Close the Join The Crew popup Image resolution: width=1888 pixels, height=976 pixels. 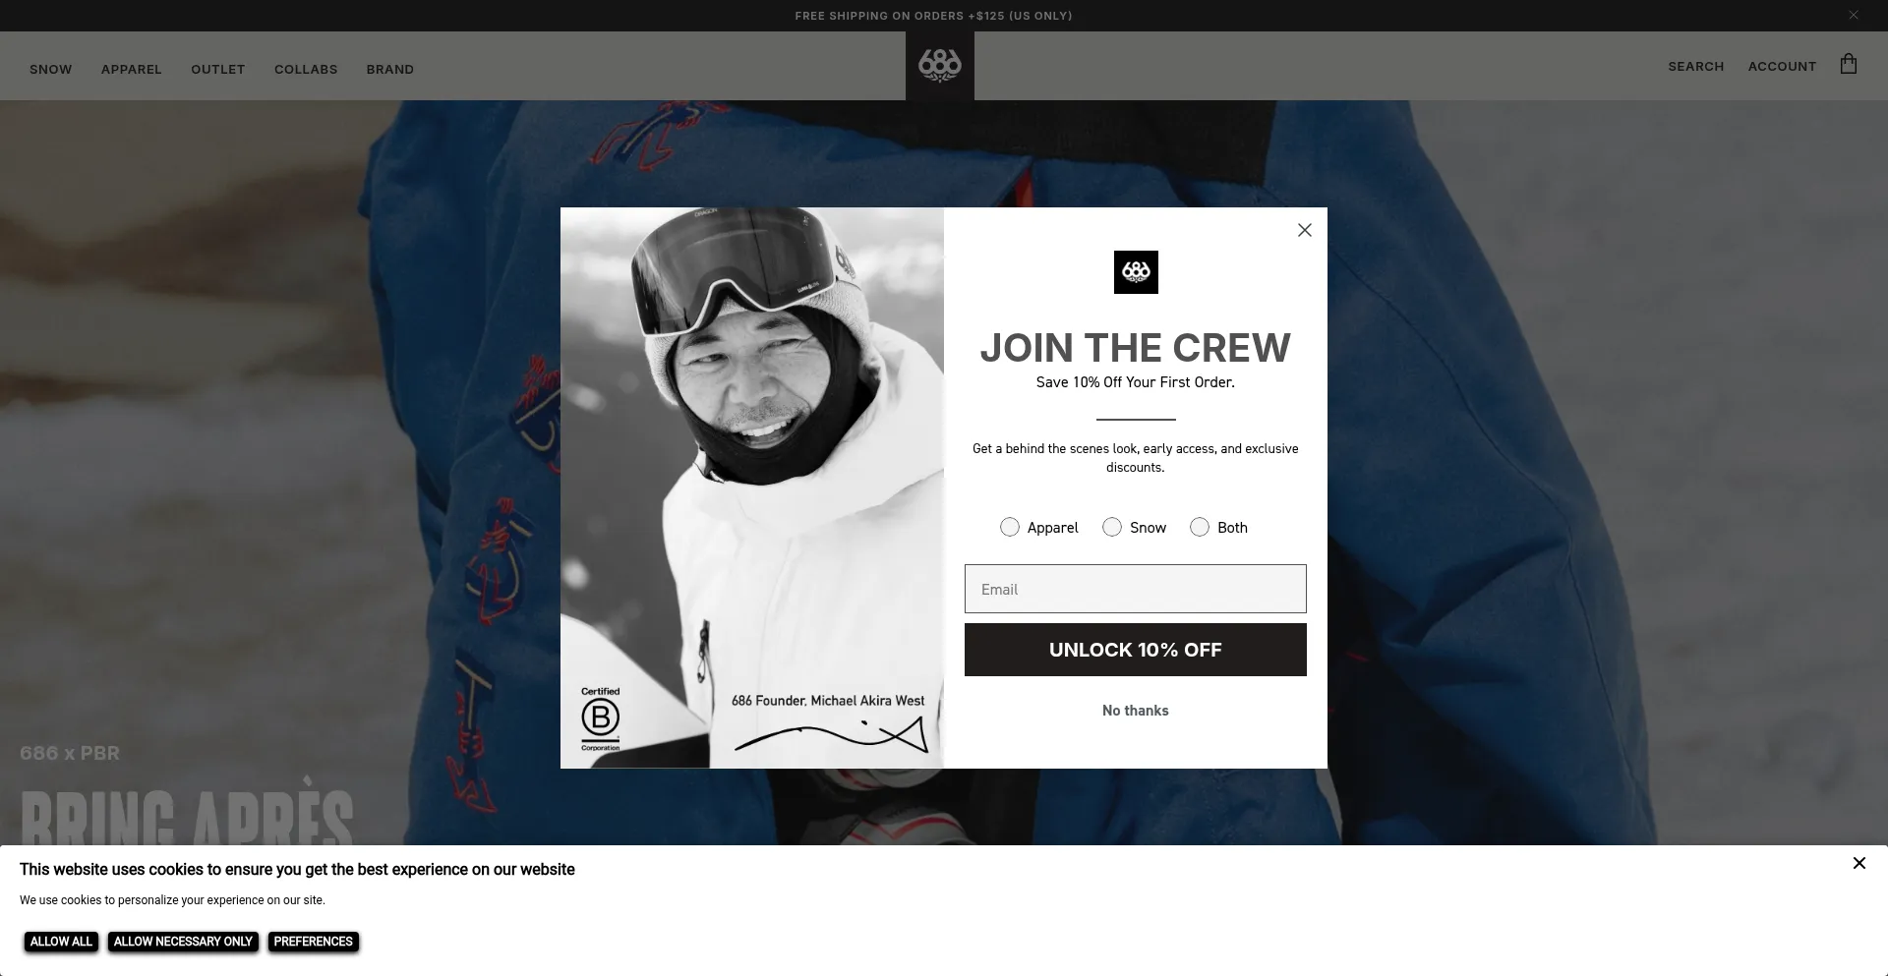coord(1304,230)
